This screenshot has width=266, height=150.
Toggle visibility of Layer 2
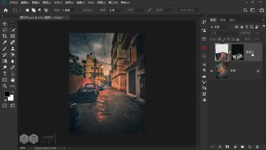pyautogui.click(x=212, y=52)
